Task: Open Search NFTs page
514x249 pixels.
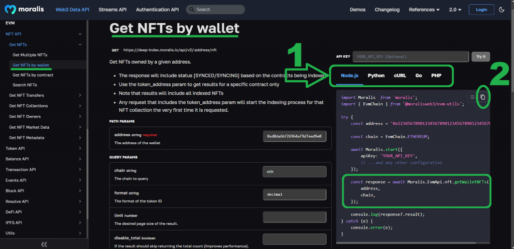Action: coord(25,85)
